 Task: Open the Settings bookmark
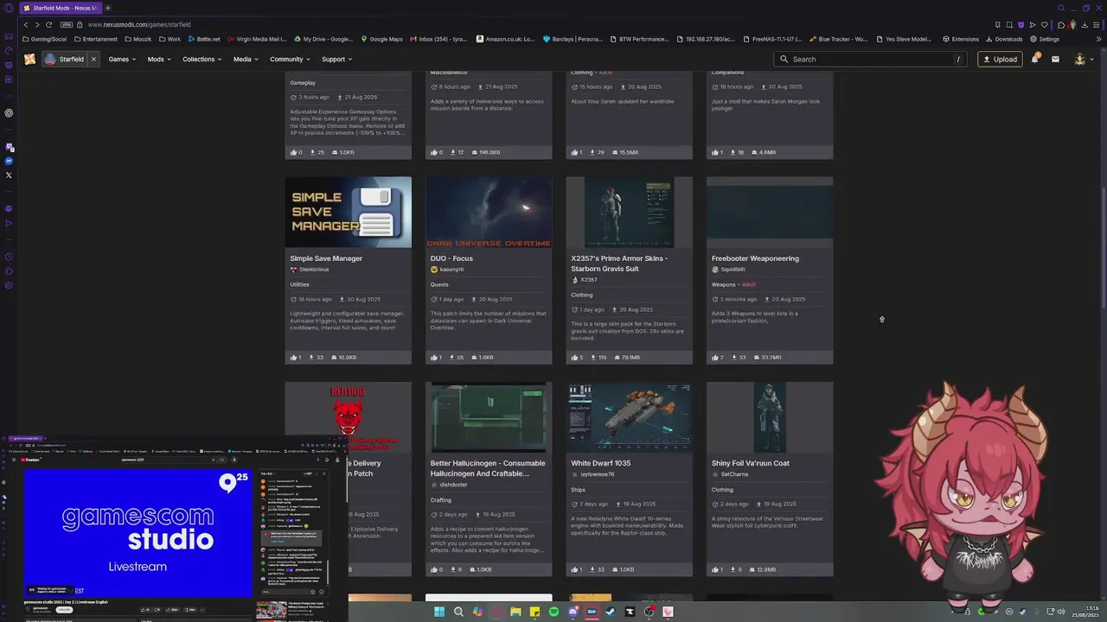click(1045, 39)
